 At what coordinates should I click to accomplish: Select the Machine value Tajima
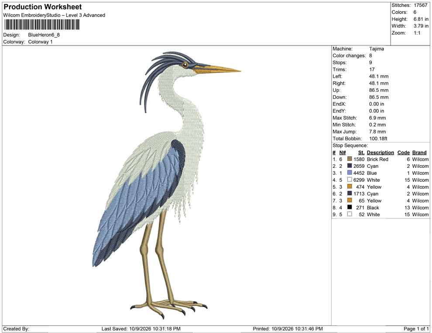tap(376, 49)
